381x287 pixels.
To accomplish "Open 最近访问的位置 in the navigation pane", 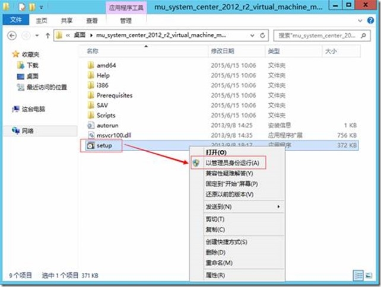I will tap(47, 87).
